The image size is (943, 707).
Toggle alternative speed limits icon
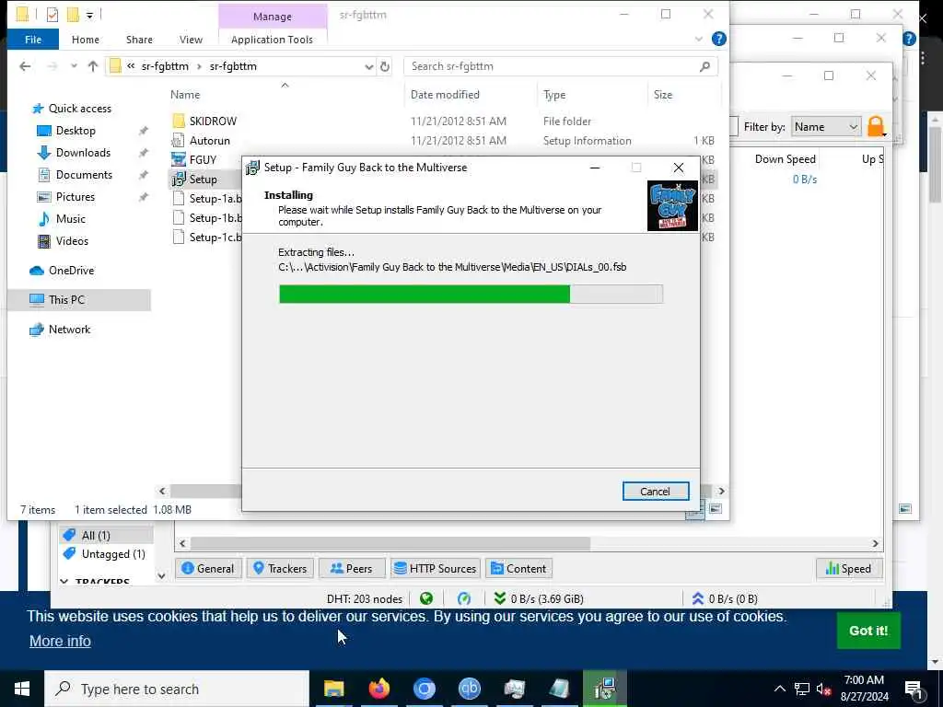point(464,598)
